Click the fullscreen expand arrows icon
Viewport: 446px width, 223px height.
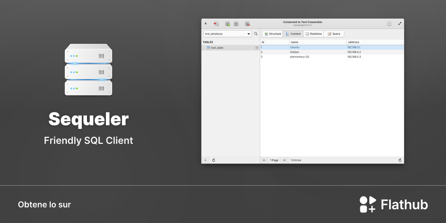(x=400, y=23)
